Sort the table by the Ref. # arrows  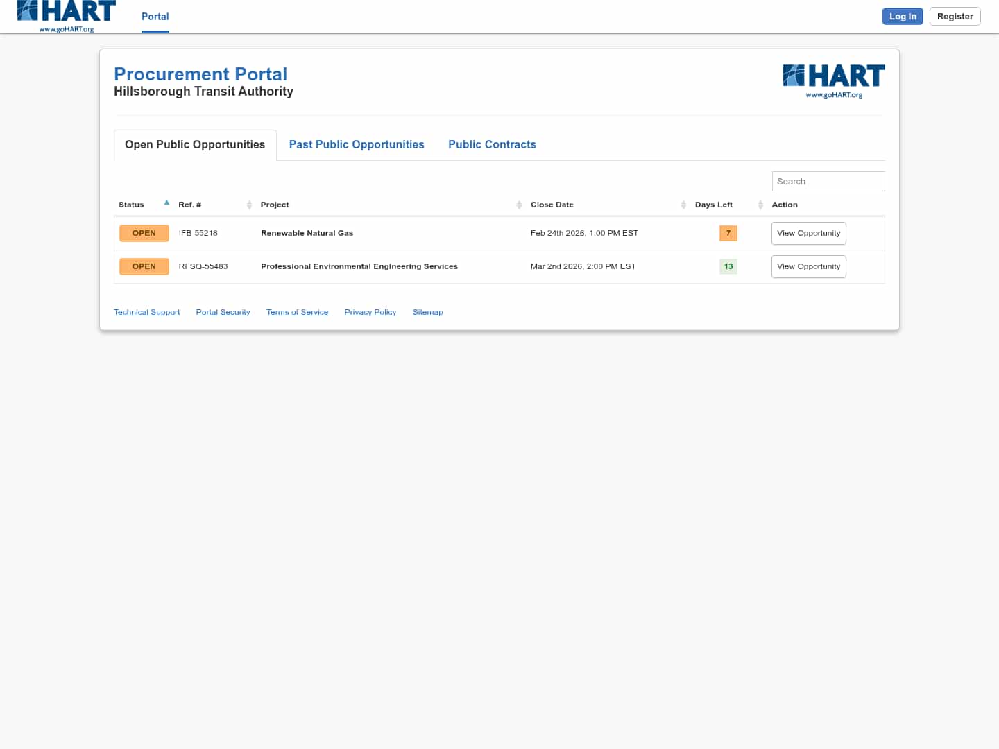(x=250, y=204)
